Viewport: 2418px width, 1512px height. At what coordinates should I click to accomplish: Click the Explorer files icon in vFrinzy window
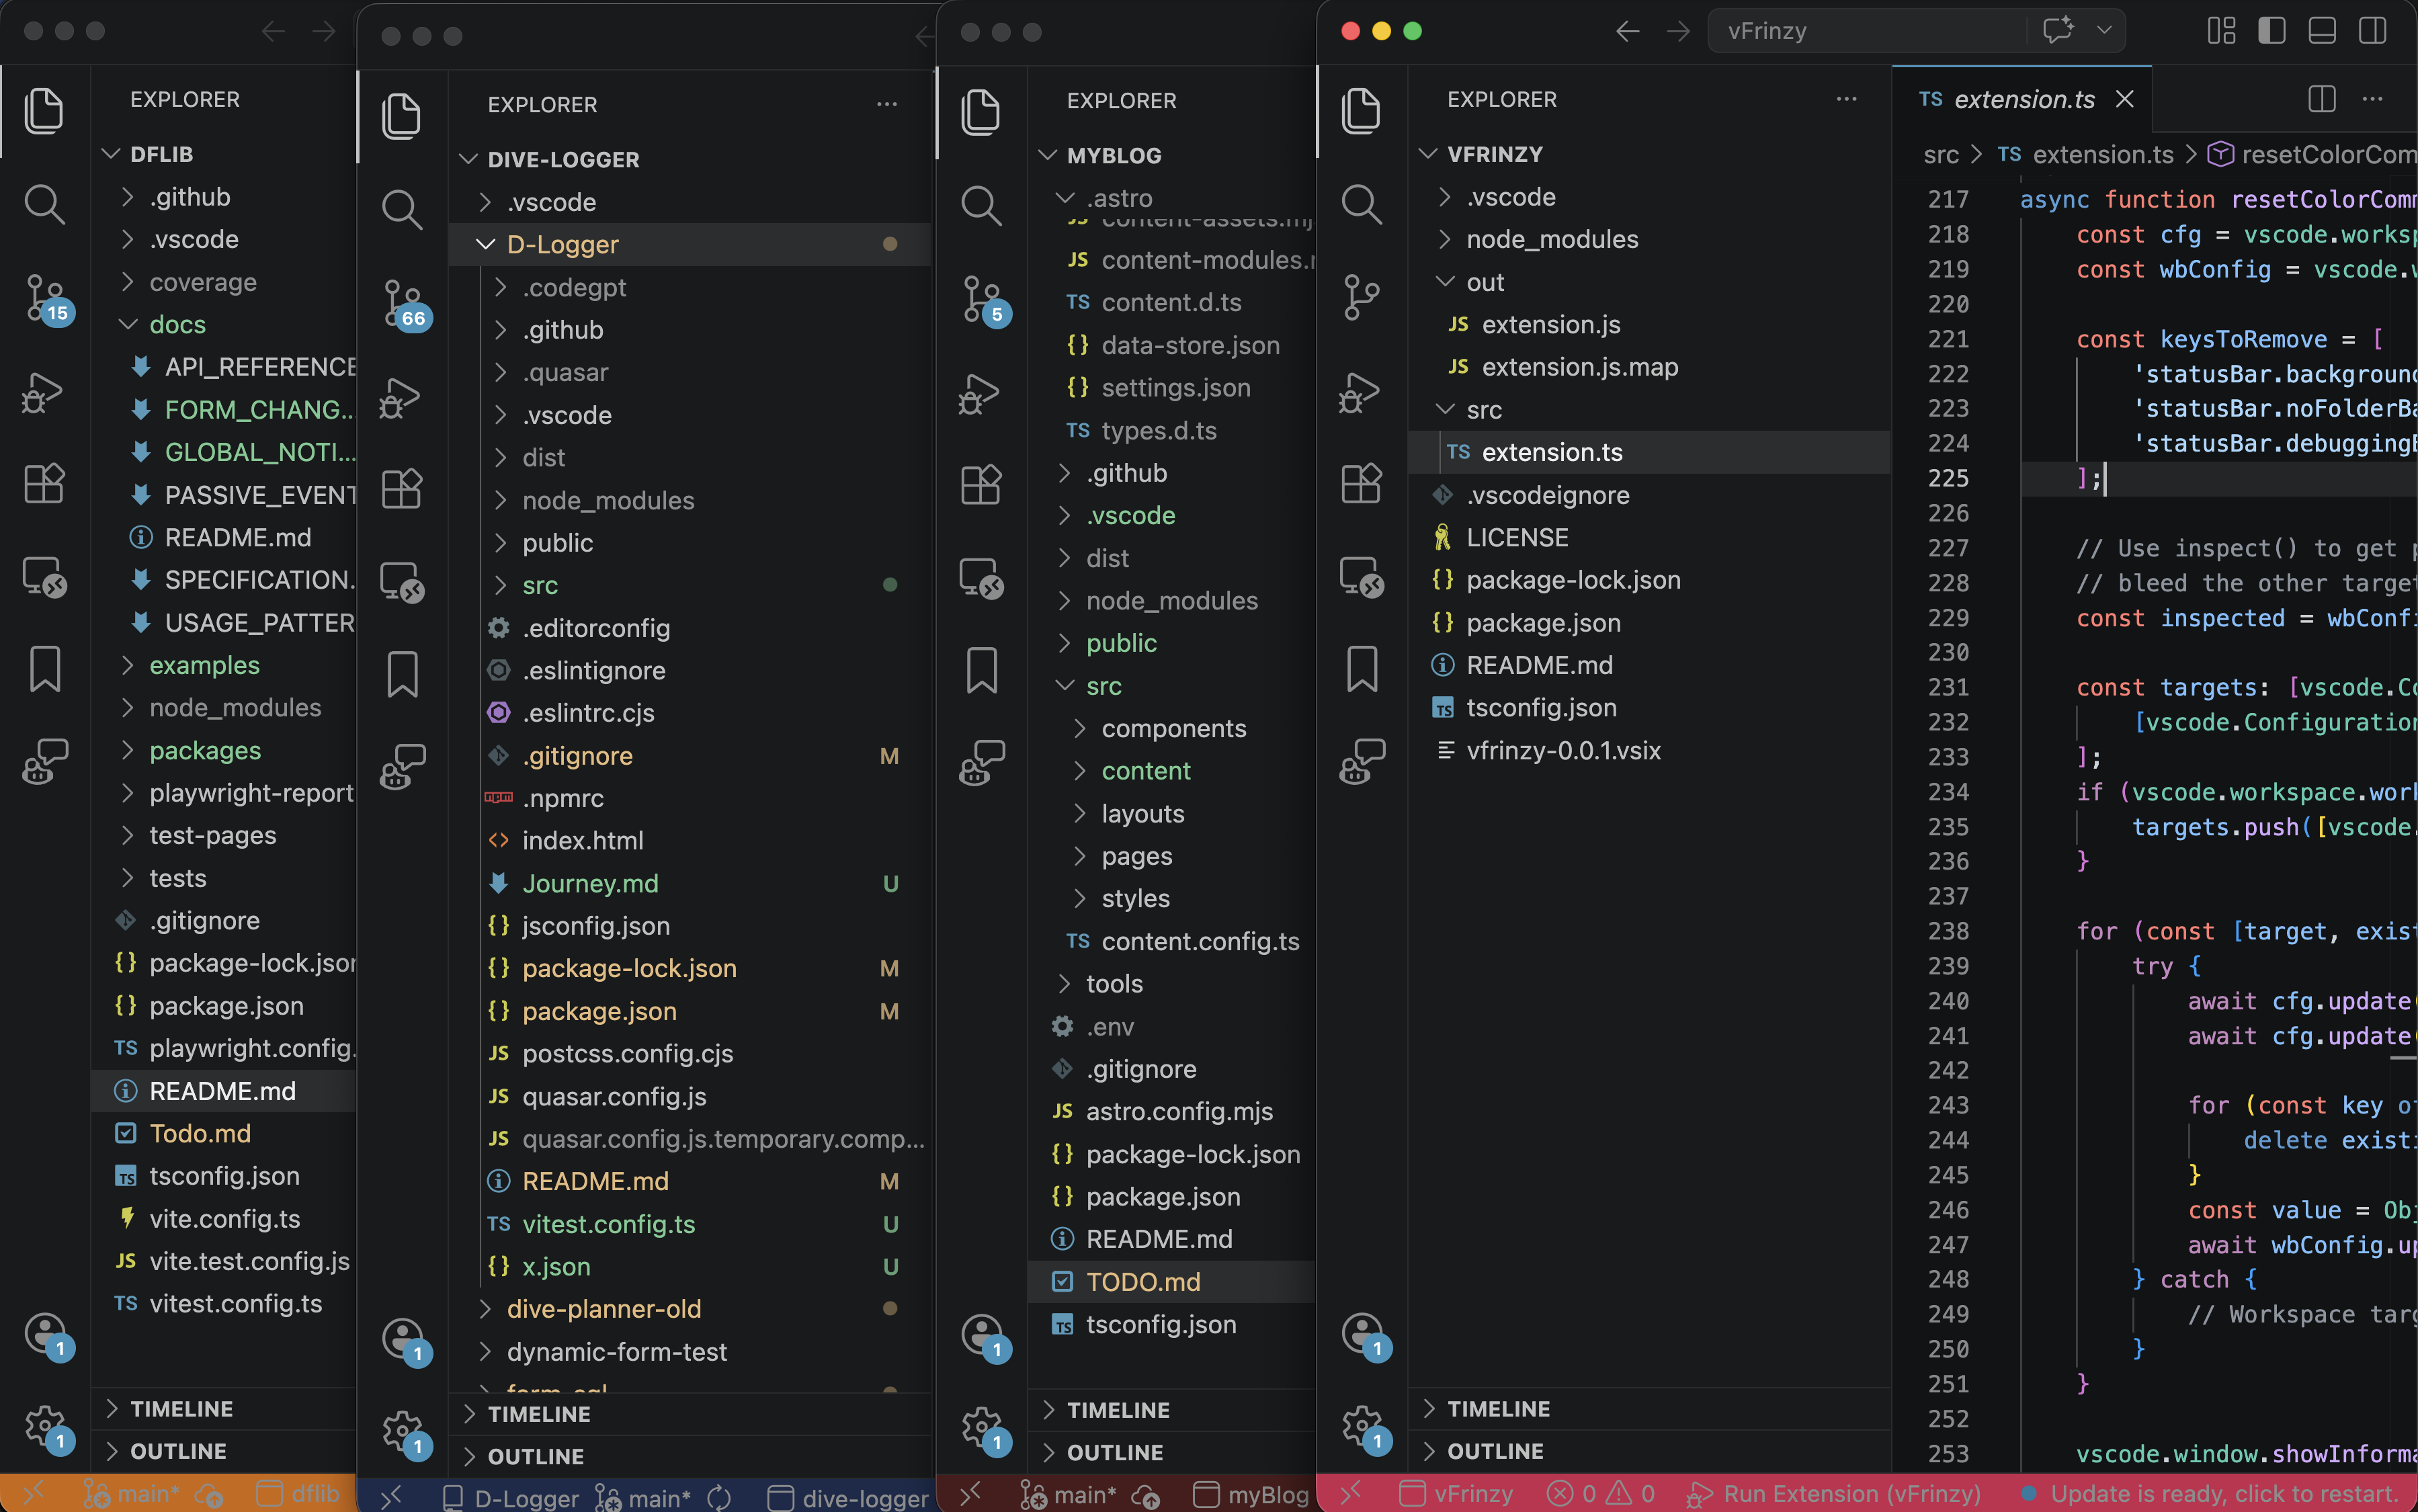point(1361,110)
